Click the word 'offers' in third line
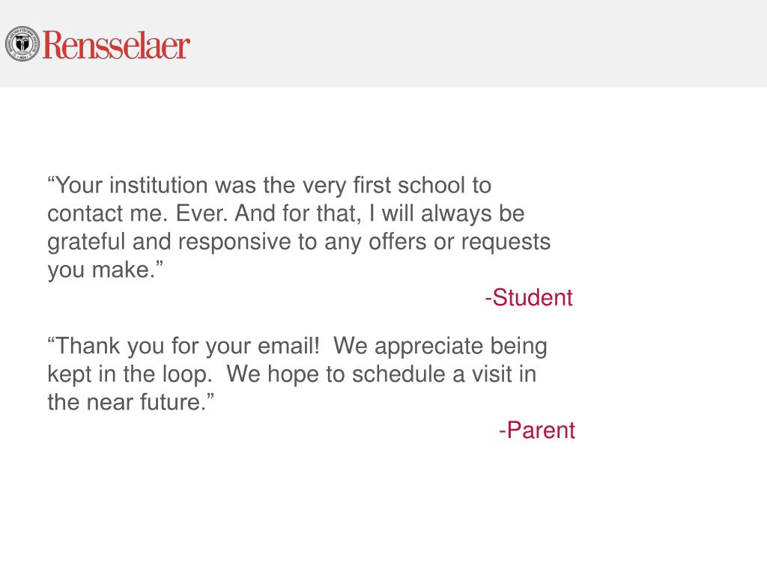The image size is (767, 575). tap(397, 242)
